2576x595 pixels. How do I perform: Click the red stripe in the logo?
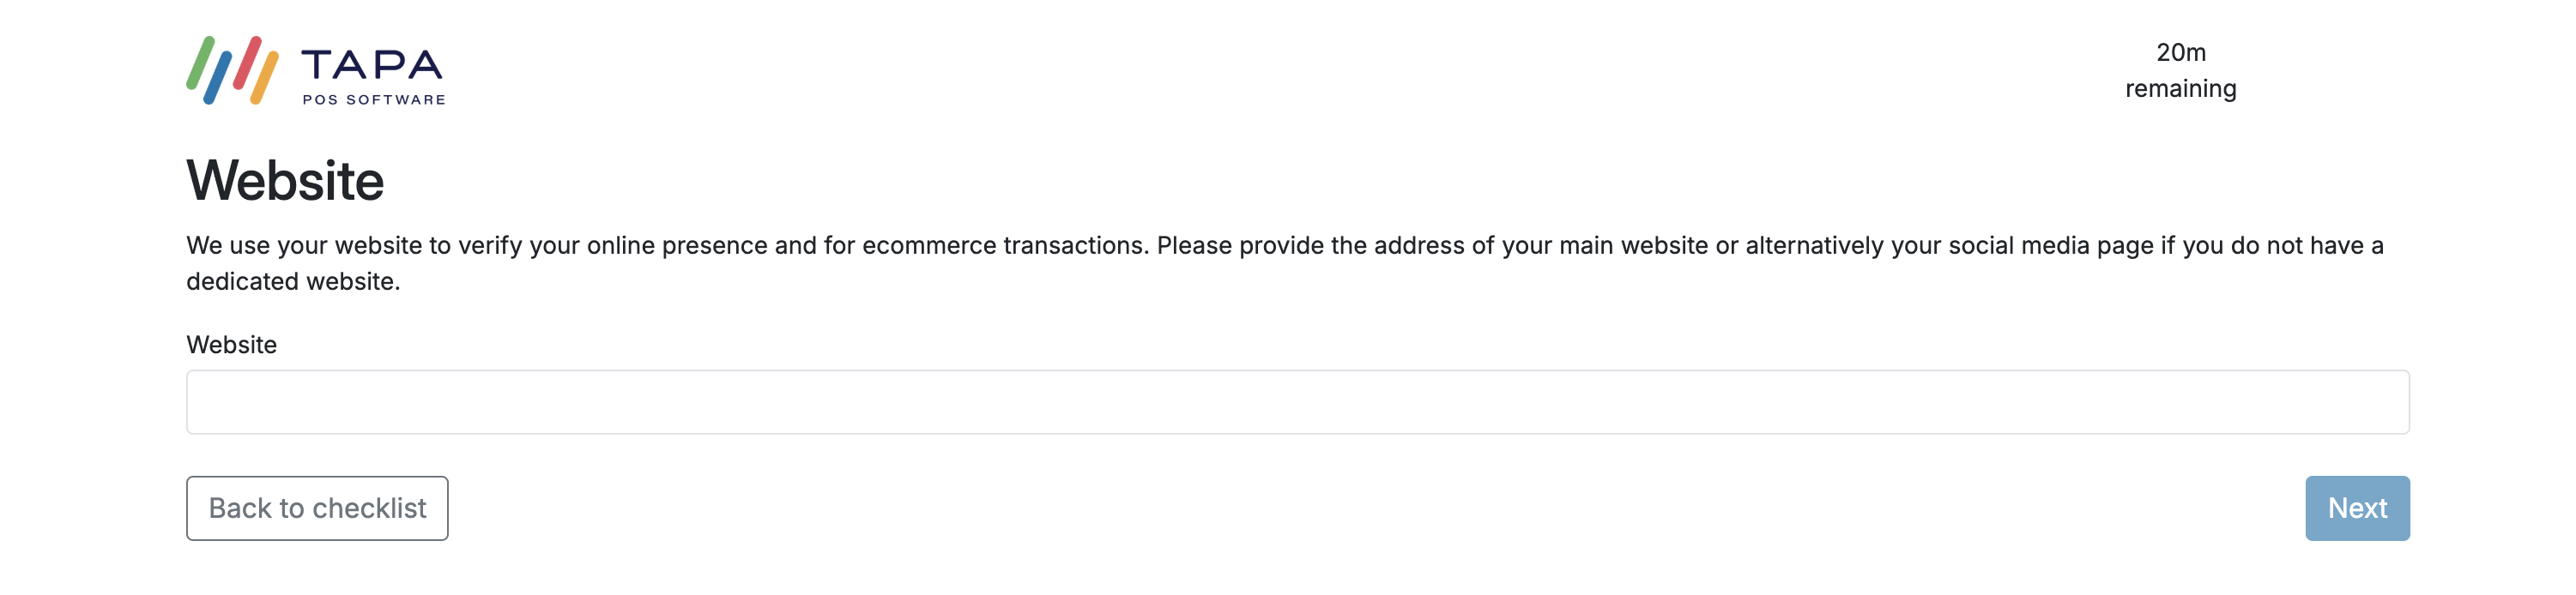(x=247, y=62)
